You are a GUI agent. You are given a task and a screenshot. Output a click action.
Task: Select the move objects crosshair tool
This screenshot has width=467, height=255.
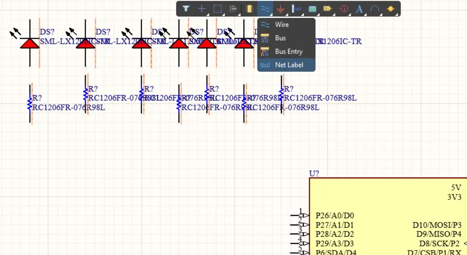202,9
